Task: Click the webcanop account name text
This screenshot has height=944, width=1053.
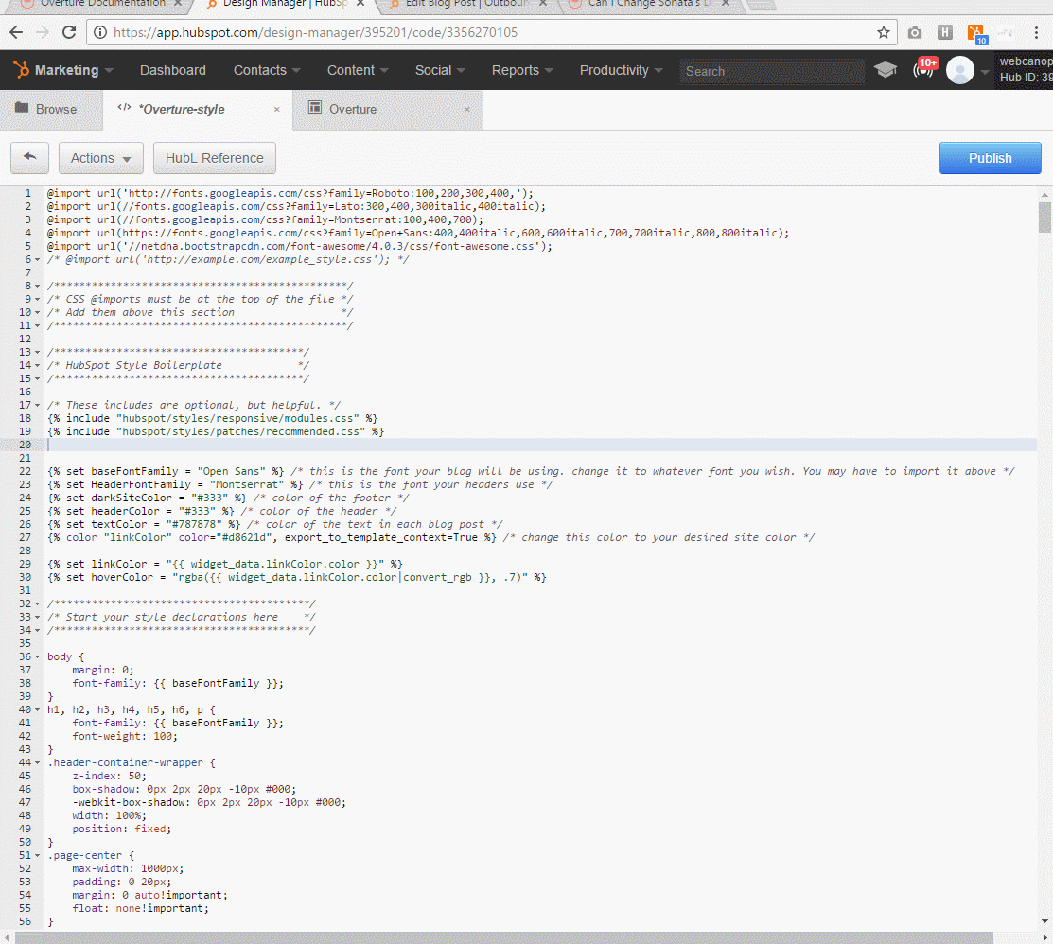Action: [x=1026, y=61]
